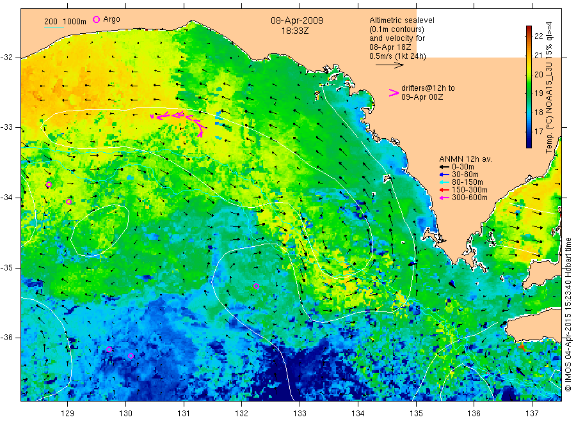Click the latitude axis label '-32'
576x422 pixels.
(6, 58)
